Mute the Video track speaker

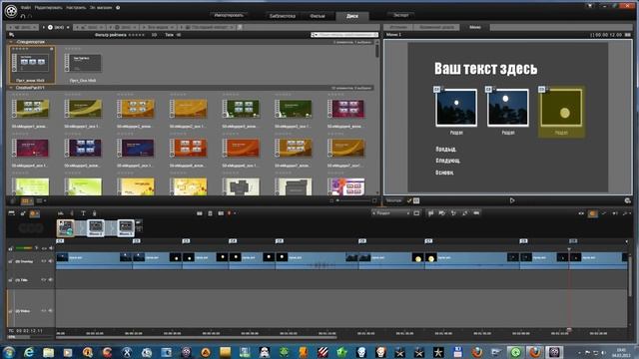[x=51, y=311]
